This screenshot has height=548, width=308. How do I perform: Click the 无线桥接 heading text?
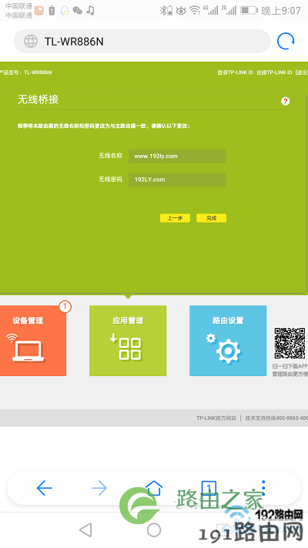38,99
